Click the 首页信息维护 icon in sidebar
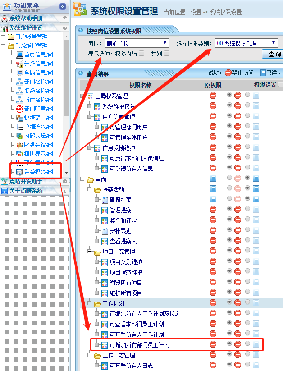Screen dimensions: 283x371 (19, 55)
